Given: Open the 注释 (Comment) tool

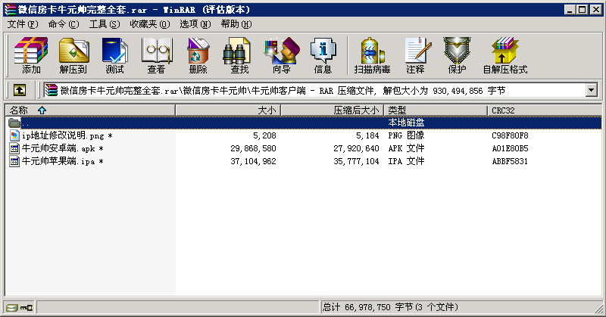Looking at the screenshot, I should 415,56.
